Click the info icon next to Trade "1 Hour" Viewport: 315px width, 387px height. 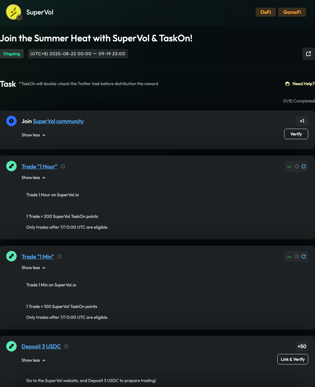coord(63,167)
